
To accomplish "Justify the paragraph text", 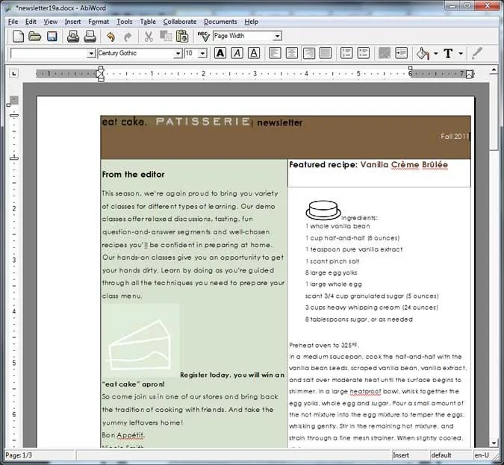I will (326, 53).
